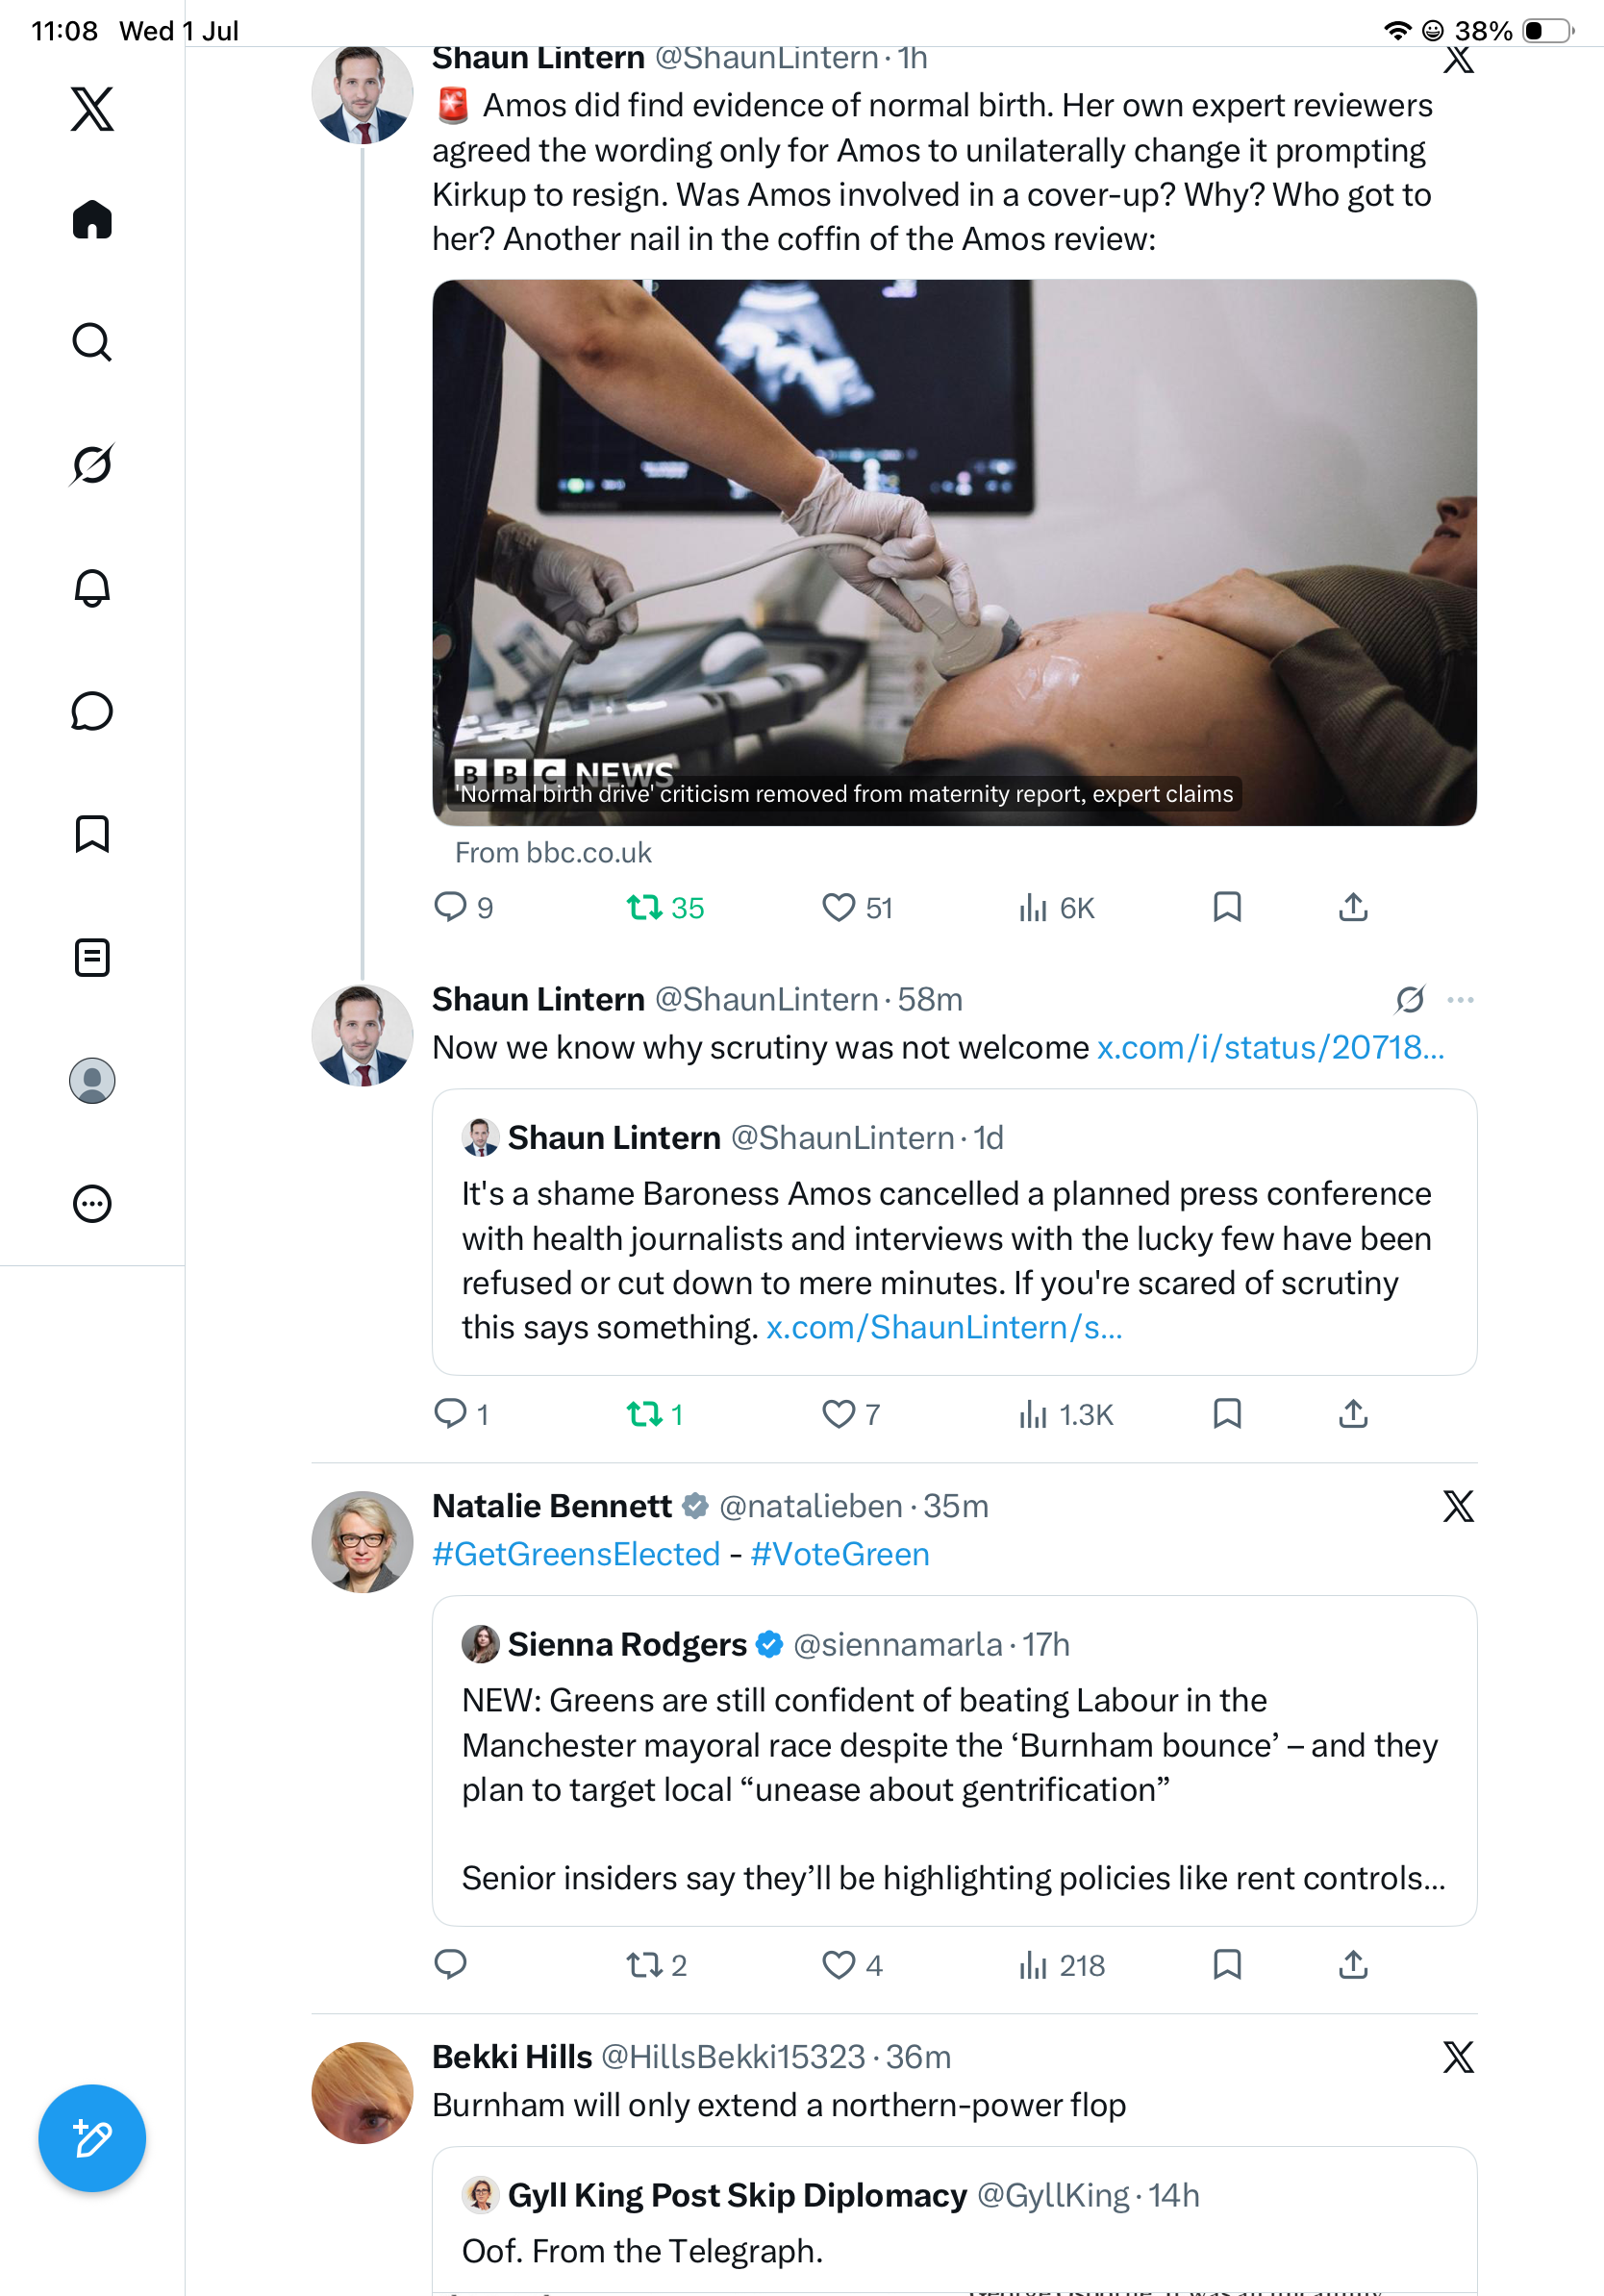Open Profile avatar icon in sidebar
The image size is (1604, 2296).
point(92,1081)
